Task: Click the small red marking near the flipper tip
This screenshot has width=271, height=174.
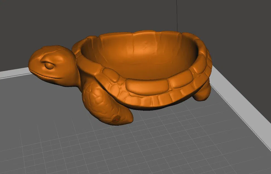Action: pyautogui.click(x=117, y=120)
